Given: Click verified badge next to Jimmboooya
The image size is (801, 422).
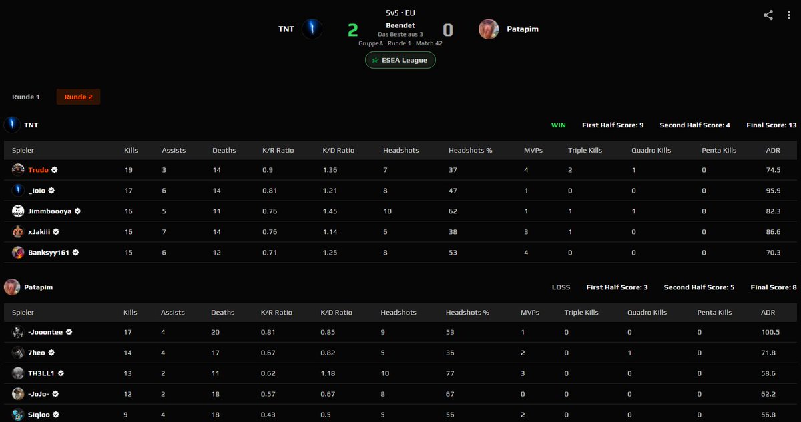Looking at the screenshot, I should pyautogui.click(x=78, y=211).
